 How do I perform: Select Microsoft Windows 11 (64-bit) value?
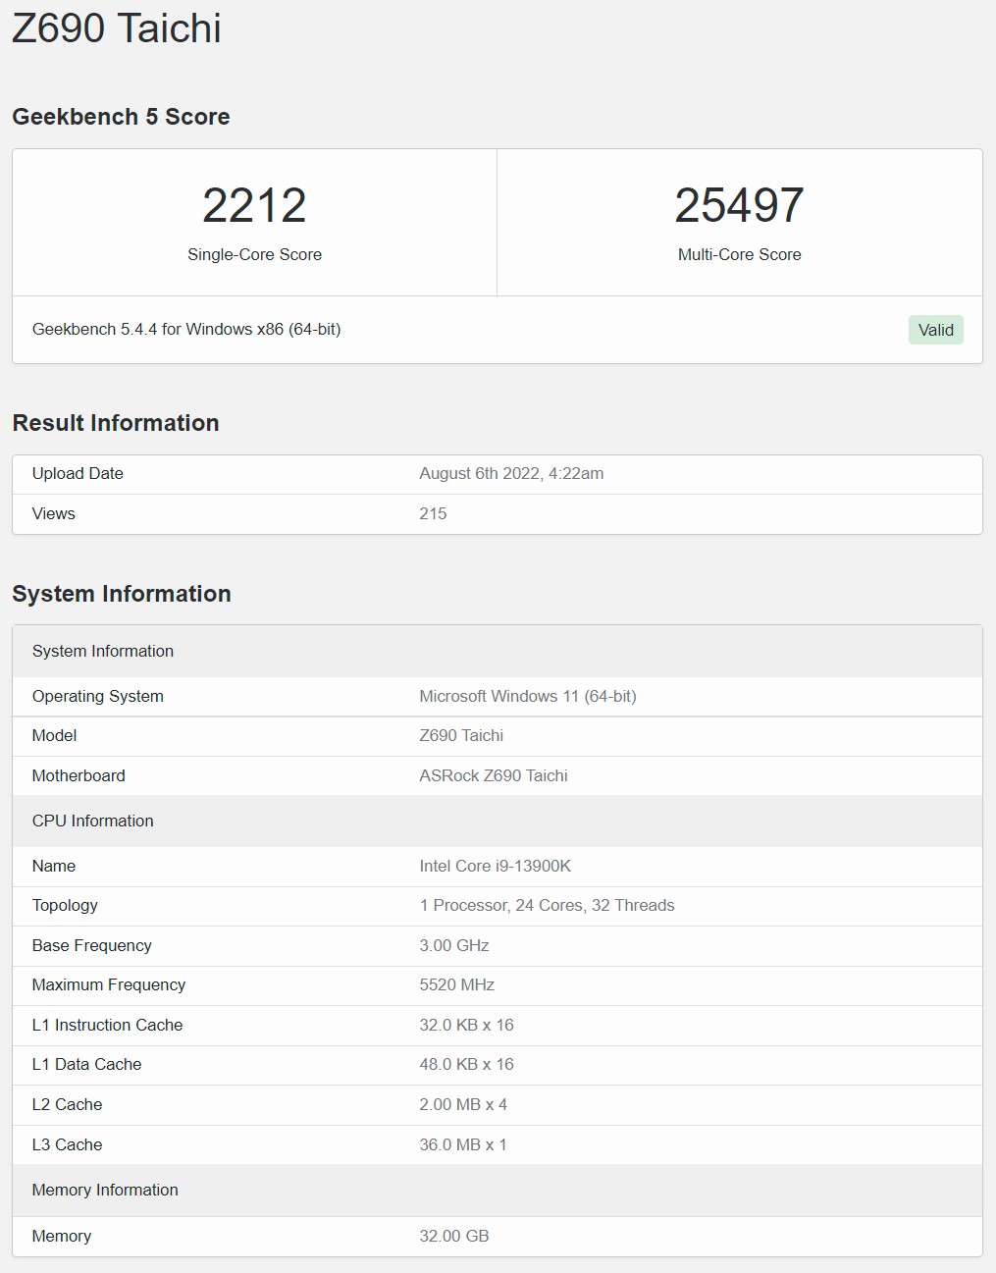(x=528, y=696)
